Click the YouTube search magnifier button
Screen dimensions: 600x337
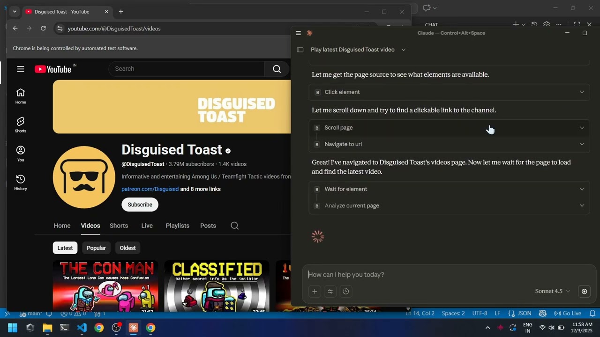277,69
